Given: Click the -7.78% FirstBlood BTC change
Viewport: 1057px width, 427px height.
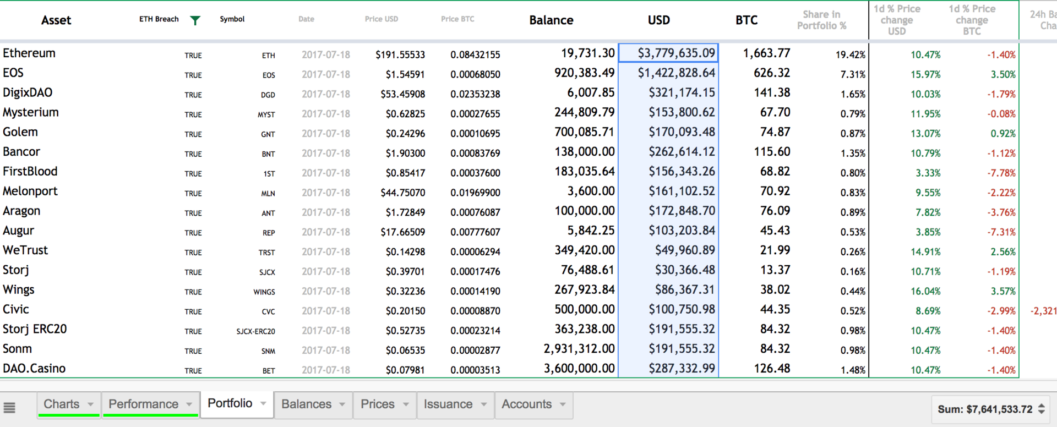Looking at the screenshot, I should click(1001, 173).
